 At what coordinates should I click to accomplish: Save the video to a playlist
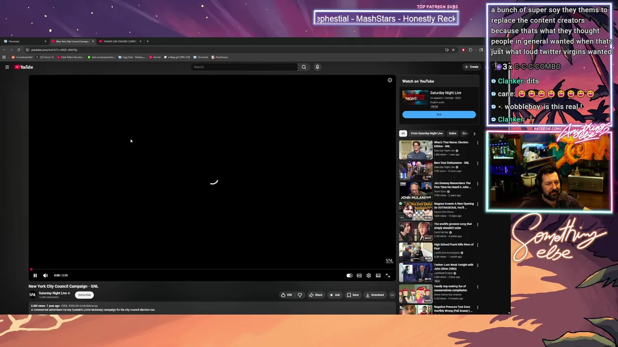(x=353, y=295)
